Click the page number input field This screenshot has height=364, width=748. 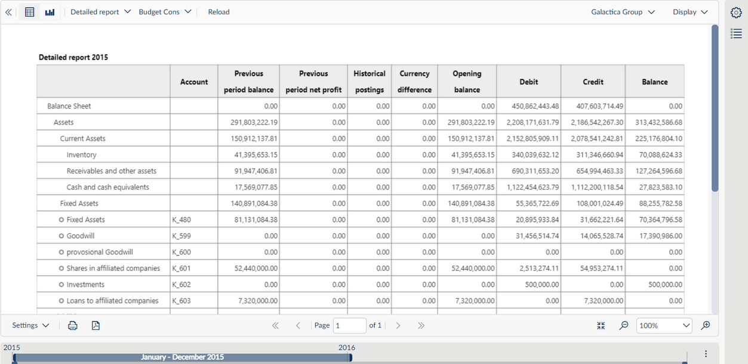pos(349,325)
